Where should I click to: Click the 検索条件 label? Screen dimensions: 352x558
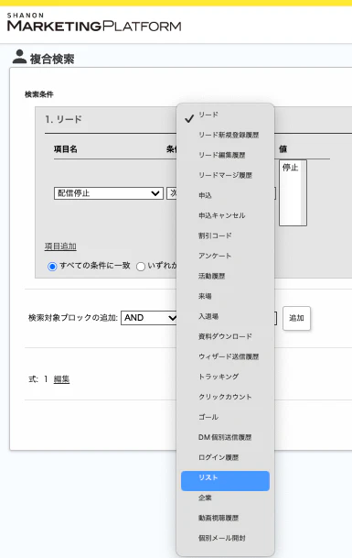39,94
